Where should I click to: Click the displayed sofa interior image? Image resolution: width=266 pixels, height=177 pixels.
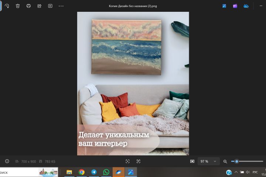(133, 83)
